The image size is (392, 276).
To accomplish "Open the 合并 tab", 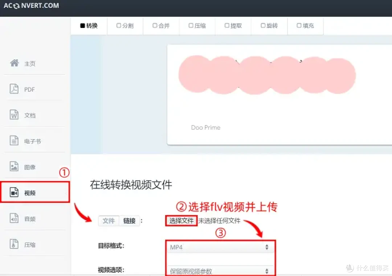I will [161, 26].
